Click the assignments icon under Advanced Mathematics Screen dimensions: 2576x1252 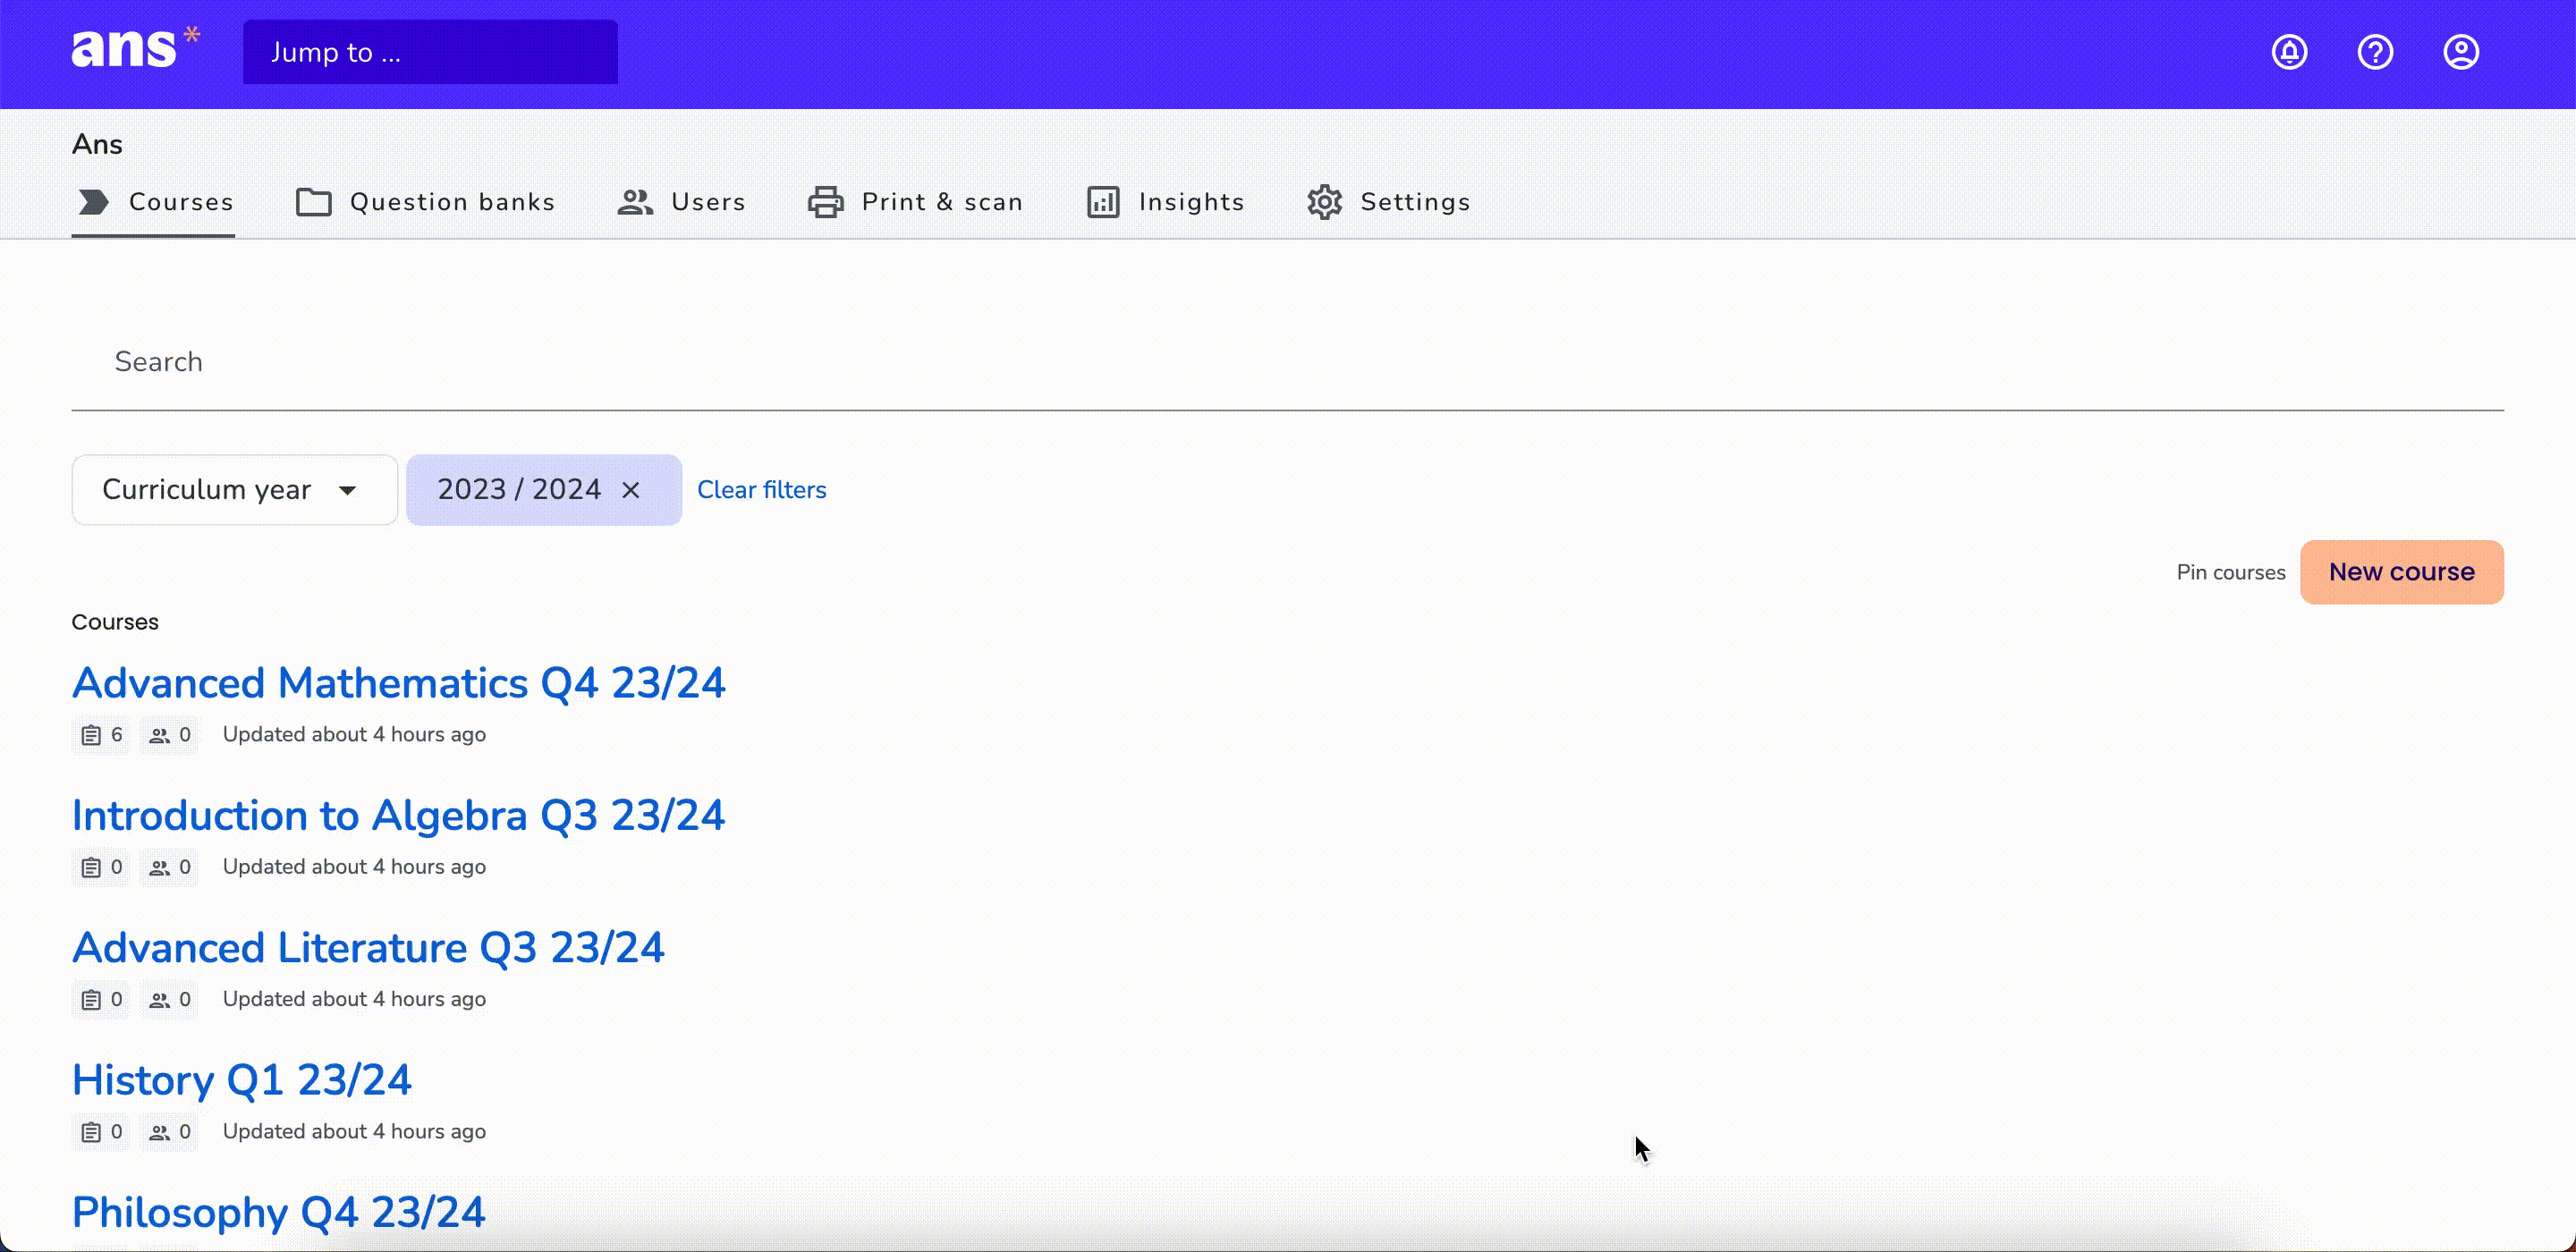91,735
